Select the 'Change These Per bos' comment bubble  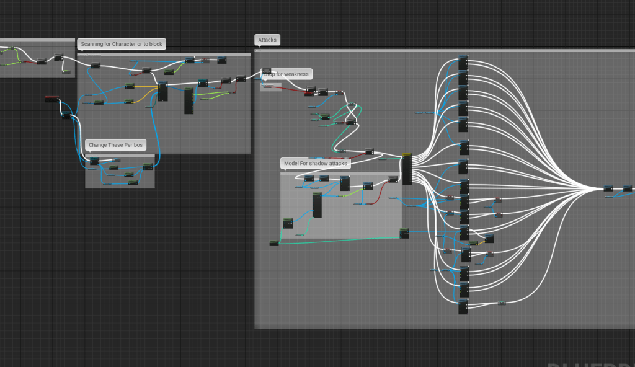click(x=115, y=145)
